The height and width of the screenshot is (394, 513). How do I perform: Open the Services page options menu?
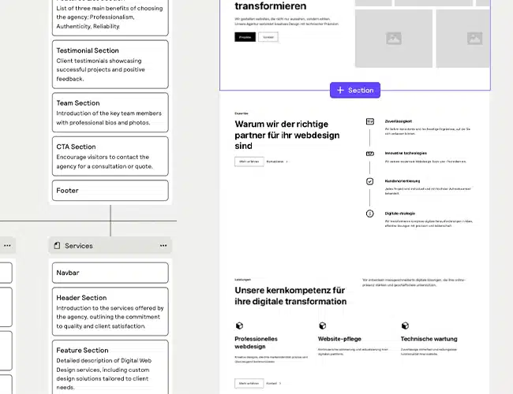coord(163,246)
